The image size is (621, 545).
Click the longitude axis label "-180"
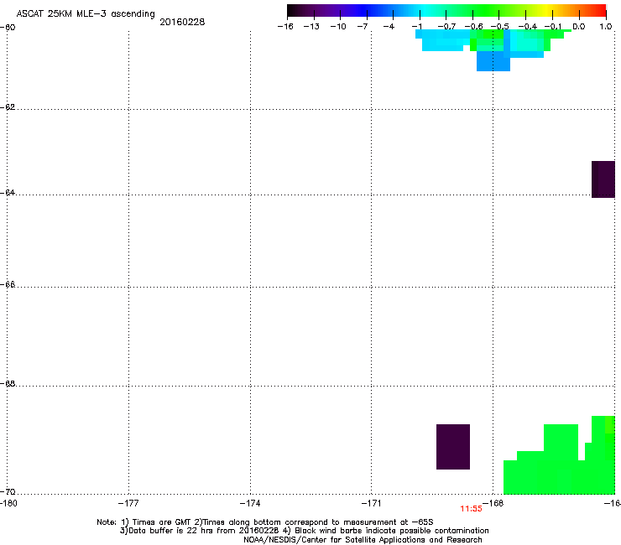(x=8, y=503)
